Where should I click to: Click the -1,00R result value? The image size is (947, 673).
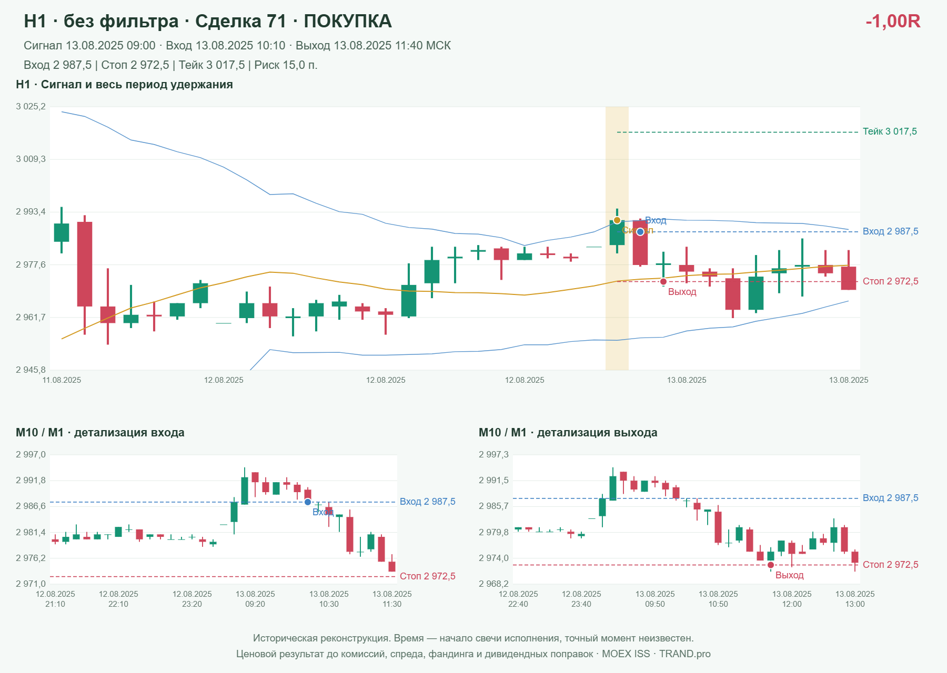click(893, 21)
